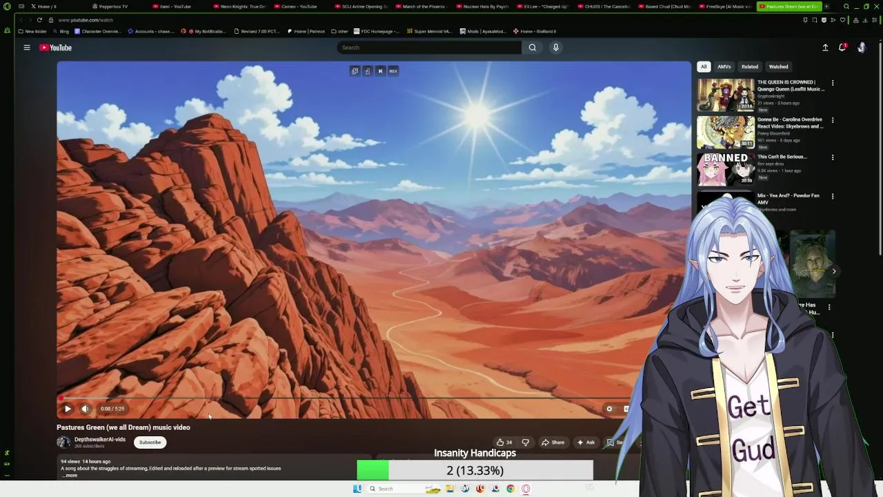Open the Super Metroid bookmark
This screenshot has height=497, width=883.
coord(429,31)
